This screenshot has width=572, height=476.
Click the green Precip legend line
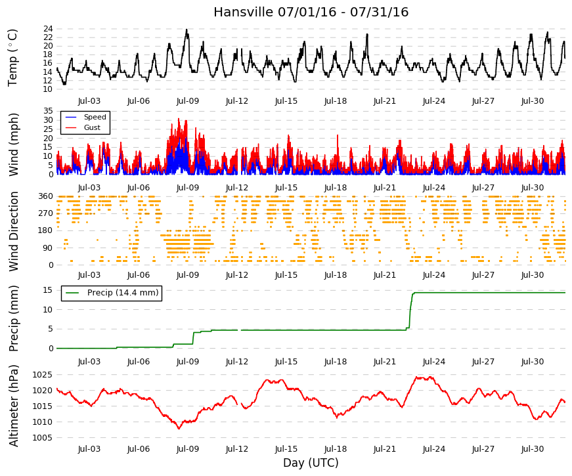72,293
